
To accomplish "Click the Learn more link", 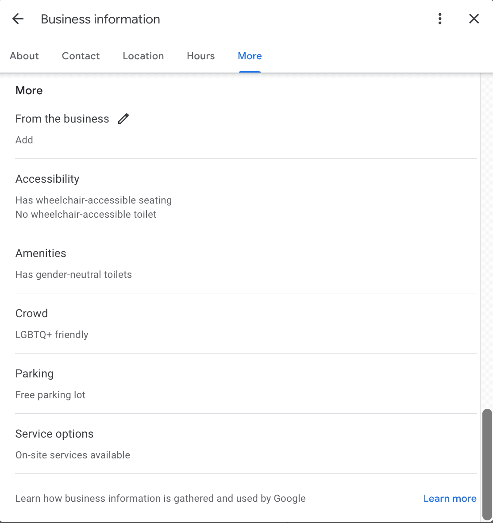I will point(450,499).
